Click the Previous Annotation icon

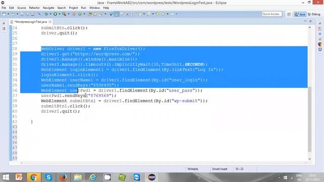(148, 14)
